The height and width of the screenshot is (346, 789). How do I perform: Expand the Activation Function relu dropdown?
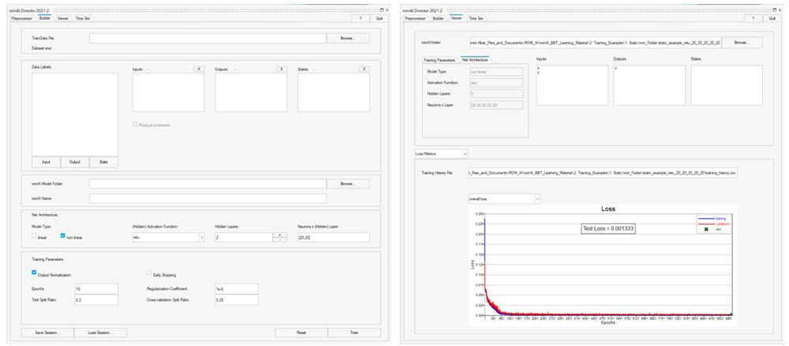point(202,237)
